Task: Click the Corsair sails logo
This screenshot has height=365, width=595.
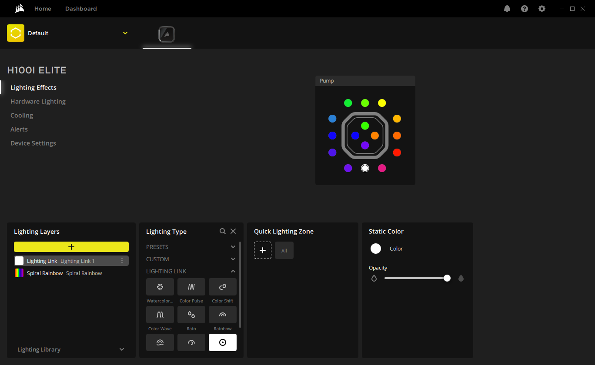Action: click(19, 9)
